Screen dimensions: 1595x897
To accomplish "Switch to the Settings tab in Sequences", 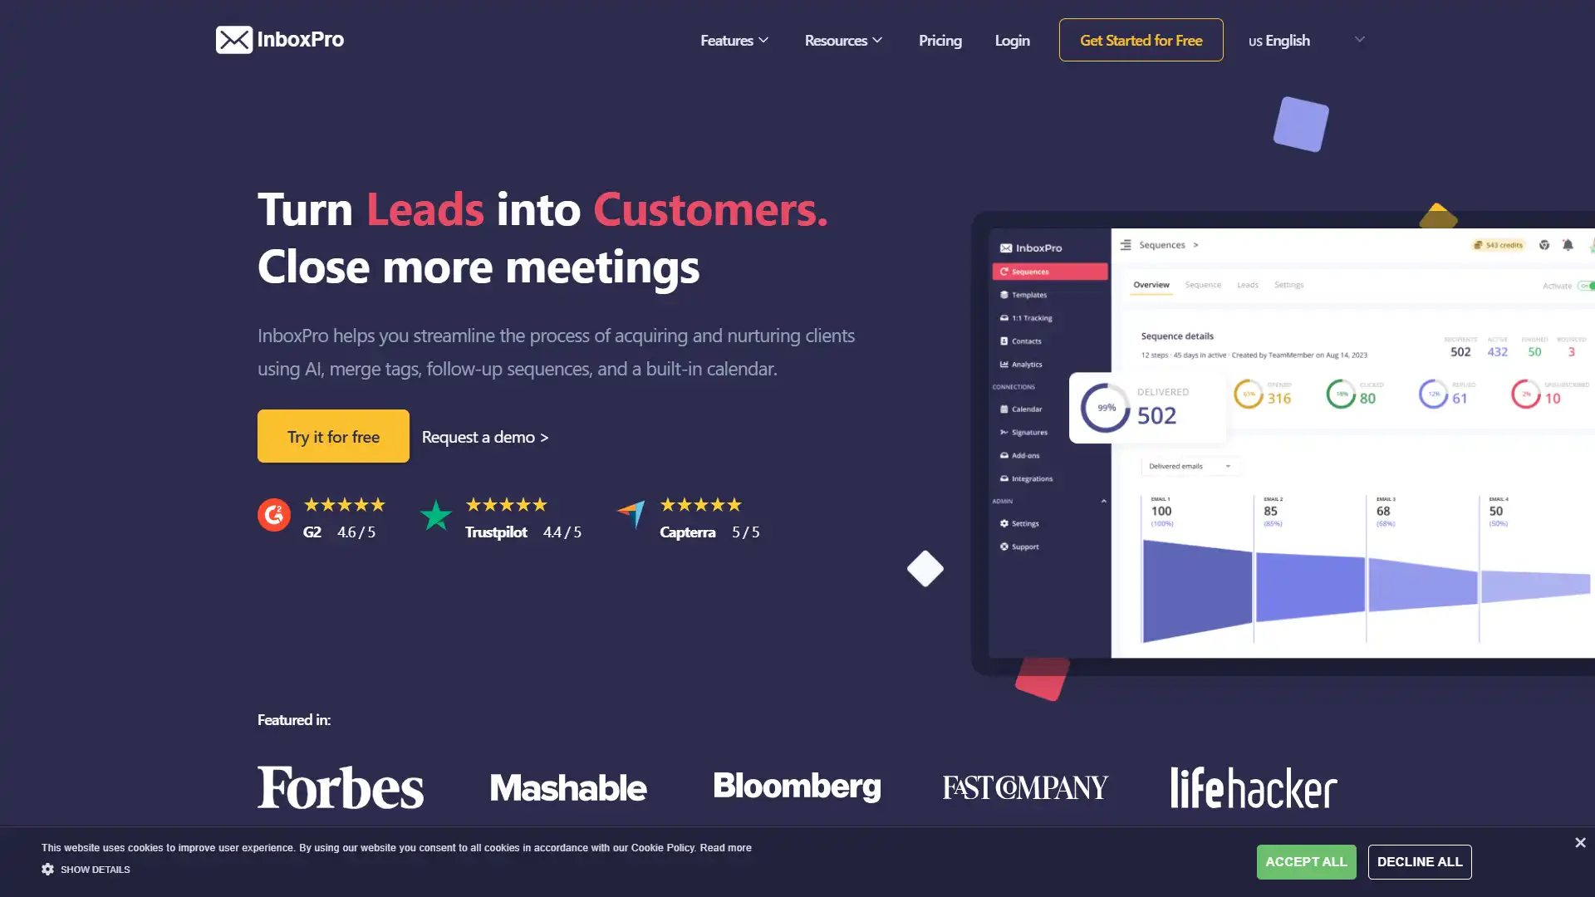I will 1289,285.
